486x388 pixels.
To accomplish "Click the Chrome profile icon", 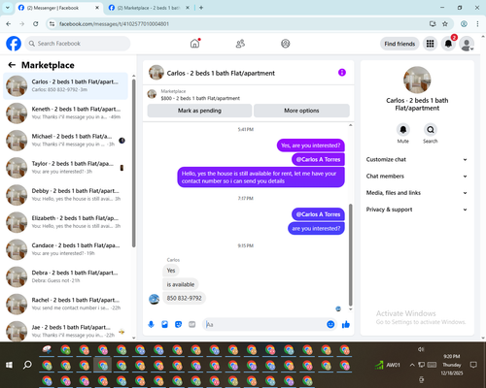I will coord(464,23).
